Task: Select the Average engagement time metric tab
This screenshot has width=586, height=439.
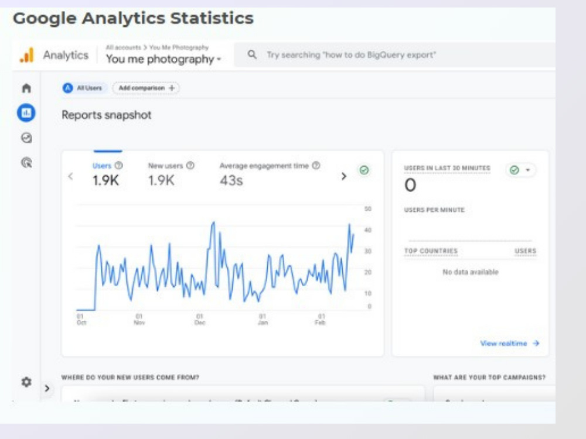Action: (x=270, y=174)
